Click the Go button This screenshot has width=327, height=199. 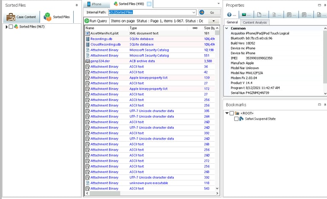point(209,12)
